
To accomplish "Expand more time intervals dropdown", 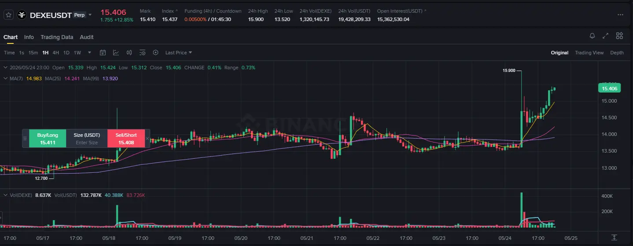I will [x=90, y=53].
